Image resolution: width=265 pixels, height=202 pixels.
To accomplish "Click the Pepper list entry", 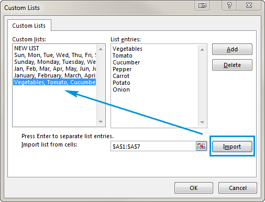I will tap(122, 69).
